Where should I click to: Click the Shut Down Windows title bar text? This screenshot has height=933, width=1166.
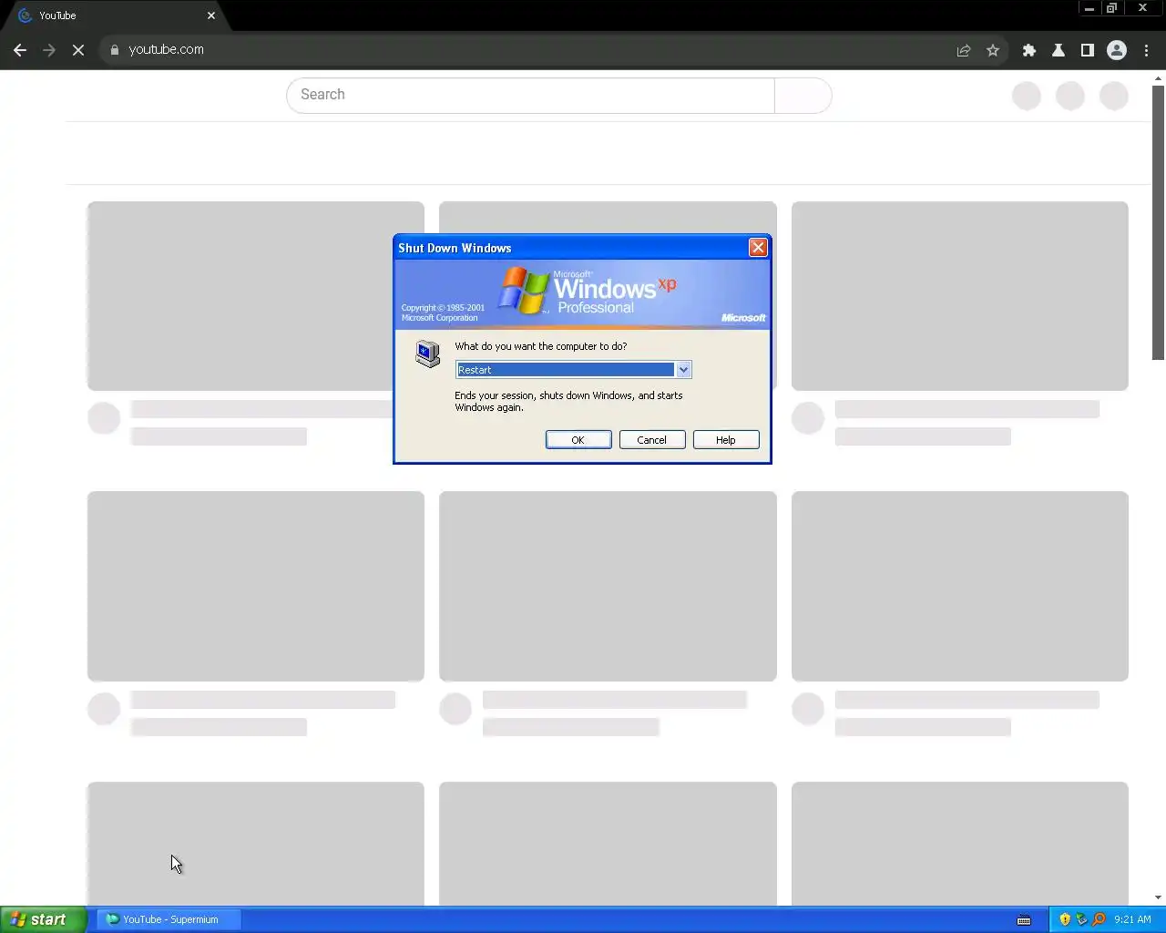[x=455, y=248]
